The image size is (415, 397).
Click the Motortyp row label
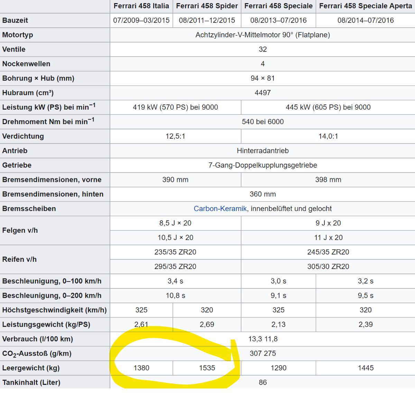18,35
